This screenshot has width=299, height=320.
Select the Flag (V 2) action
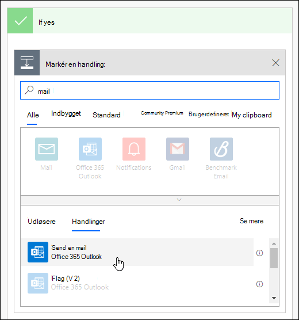pyautogui.click(x=137, y=283)
